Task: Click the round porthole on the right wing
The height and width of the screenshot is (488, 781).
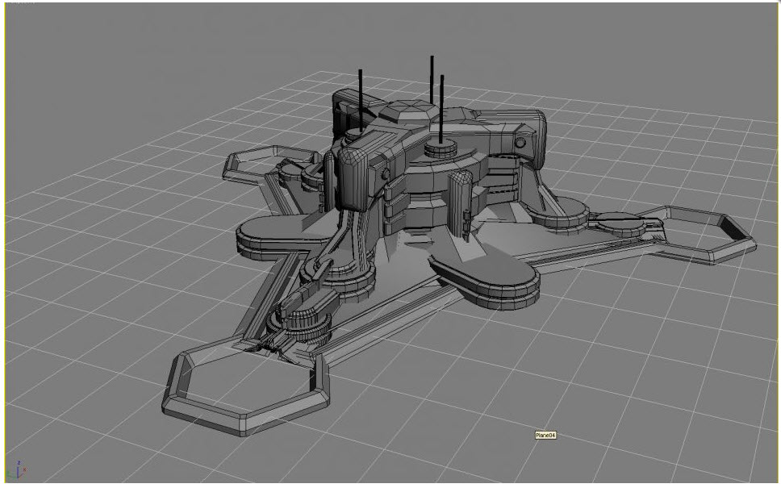Action: click(x=520, y=142)
